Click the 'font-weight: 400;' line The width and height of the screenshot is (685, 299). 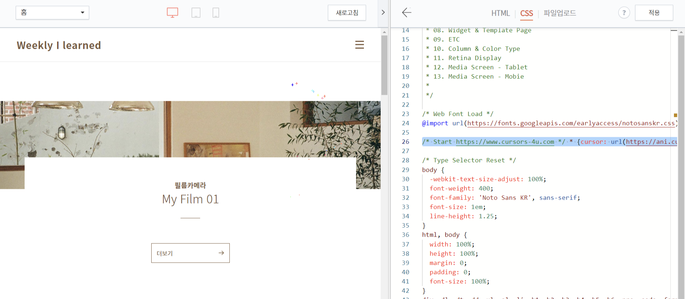461,189
